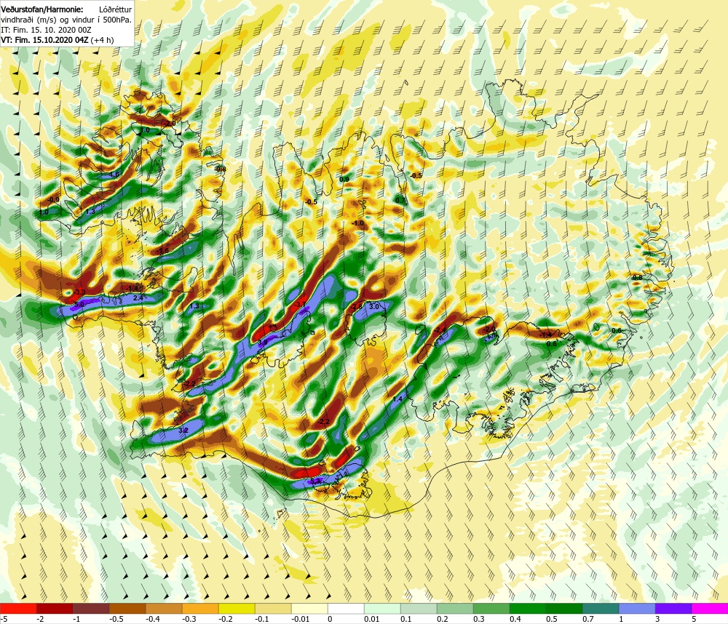Click the 'Veðurstofan/Harmonie:' title text
728x624 pixels.
(41, 9)
